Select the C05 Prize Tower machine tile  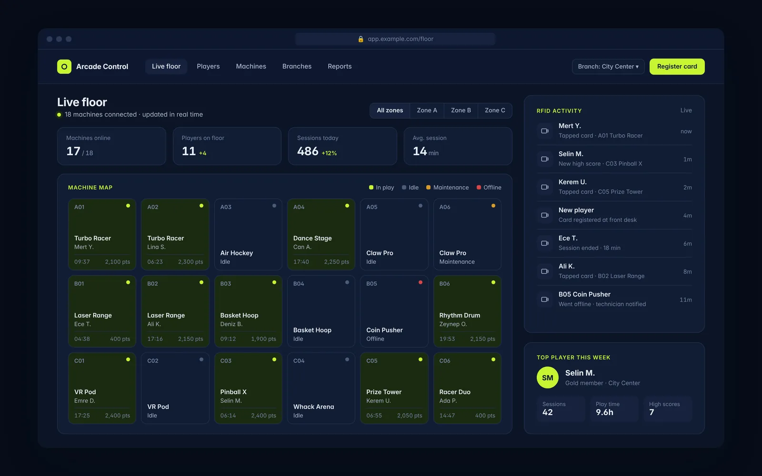(394, 388)
